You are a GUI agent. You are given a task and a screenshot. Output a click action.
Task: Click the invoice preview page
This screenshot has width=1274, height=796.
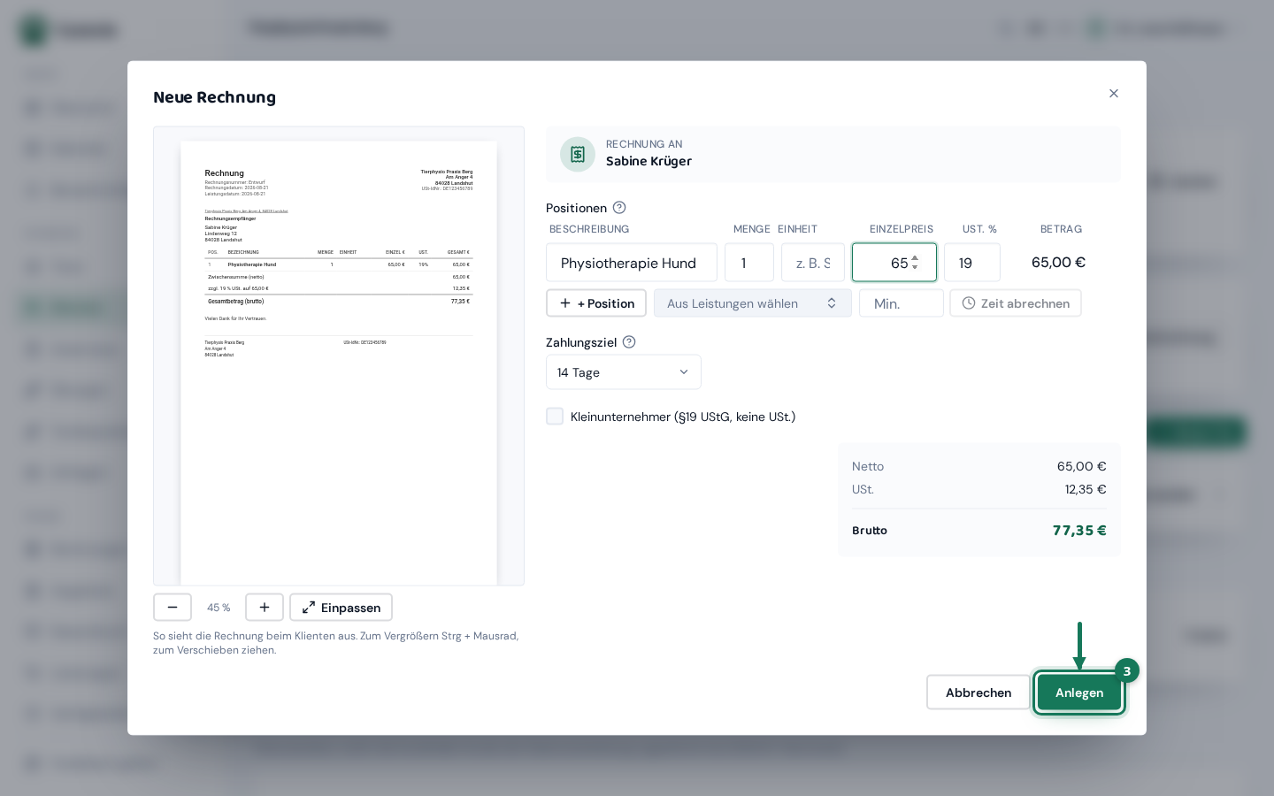tap(339, 363)
